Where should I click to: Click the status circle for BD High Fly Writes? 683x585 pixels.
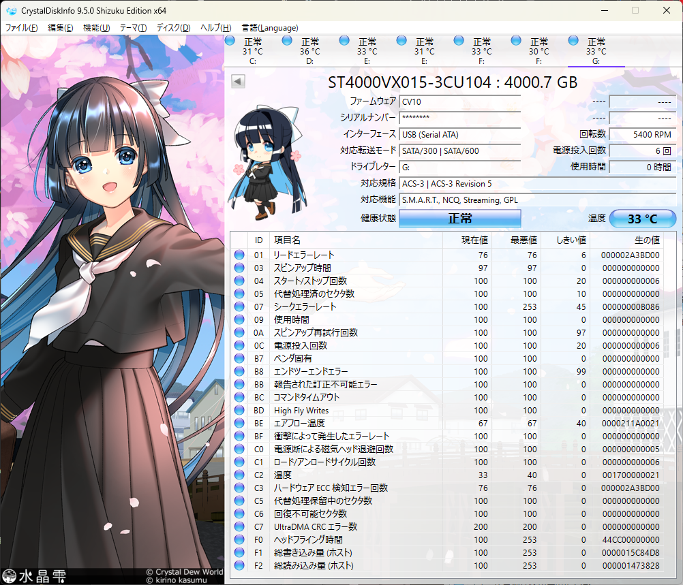(239, 410)
